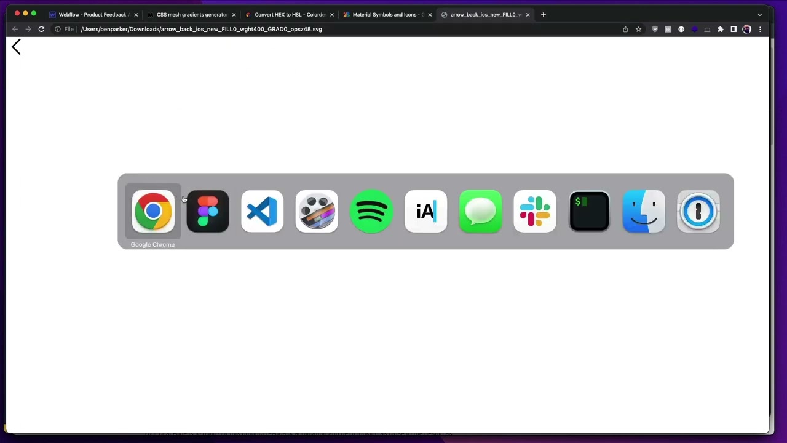Image resolution: width=787 pixels, height=443 pixels.
Task: Open the gray square W extension
Action: (x=668, y=29)
